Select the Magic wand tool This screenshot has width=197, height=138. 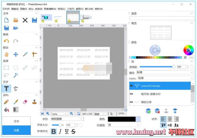point(16,75)
